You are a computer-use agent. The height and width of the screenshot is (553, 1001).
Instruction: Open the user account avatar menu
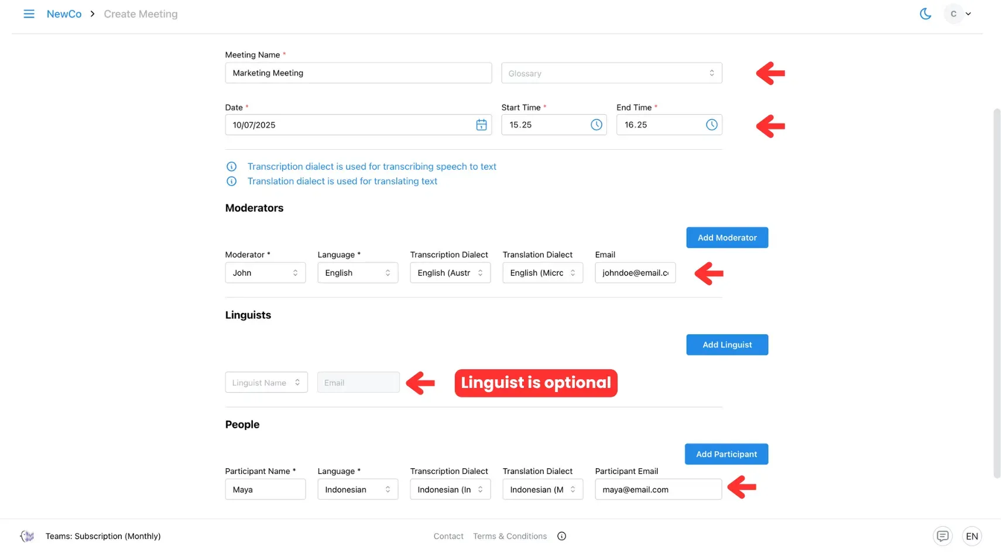(x=958, y=13)
